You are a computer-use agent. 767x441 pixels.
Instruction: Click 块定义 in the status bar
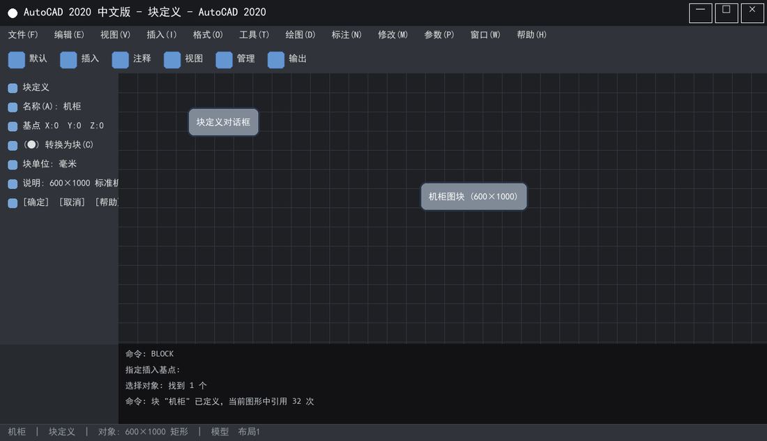(61, 432)
